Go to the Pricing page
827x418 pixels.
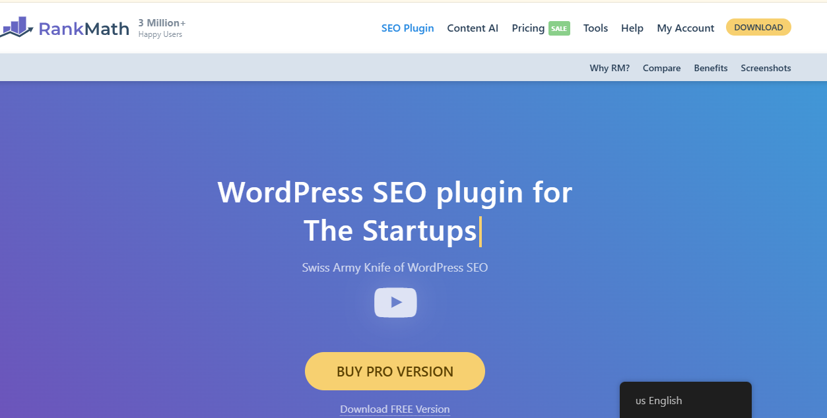528,28
